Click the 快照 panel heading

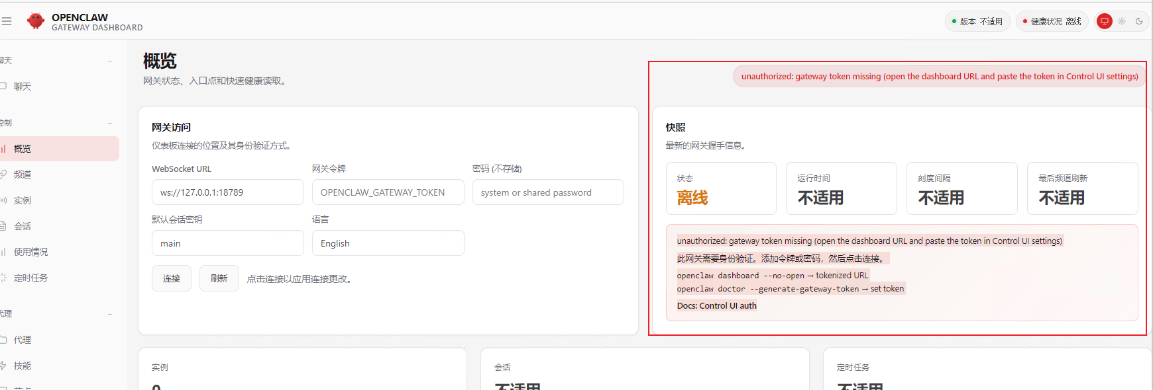[x=675, y=127]
